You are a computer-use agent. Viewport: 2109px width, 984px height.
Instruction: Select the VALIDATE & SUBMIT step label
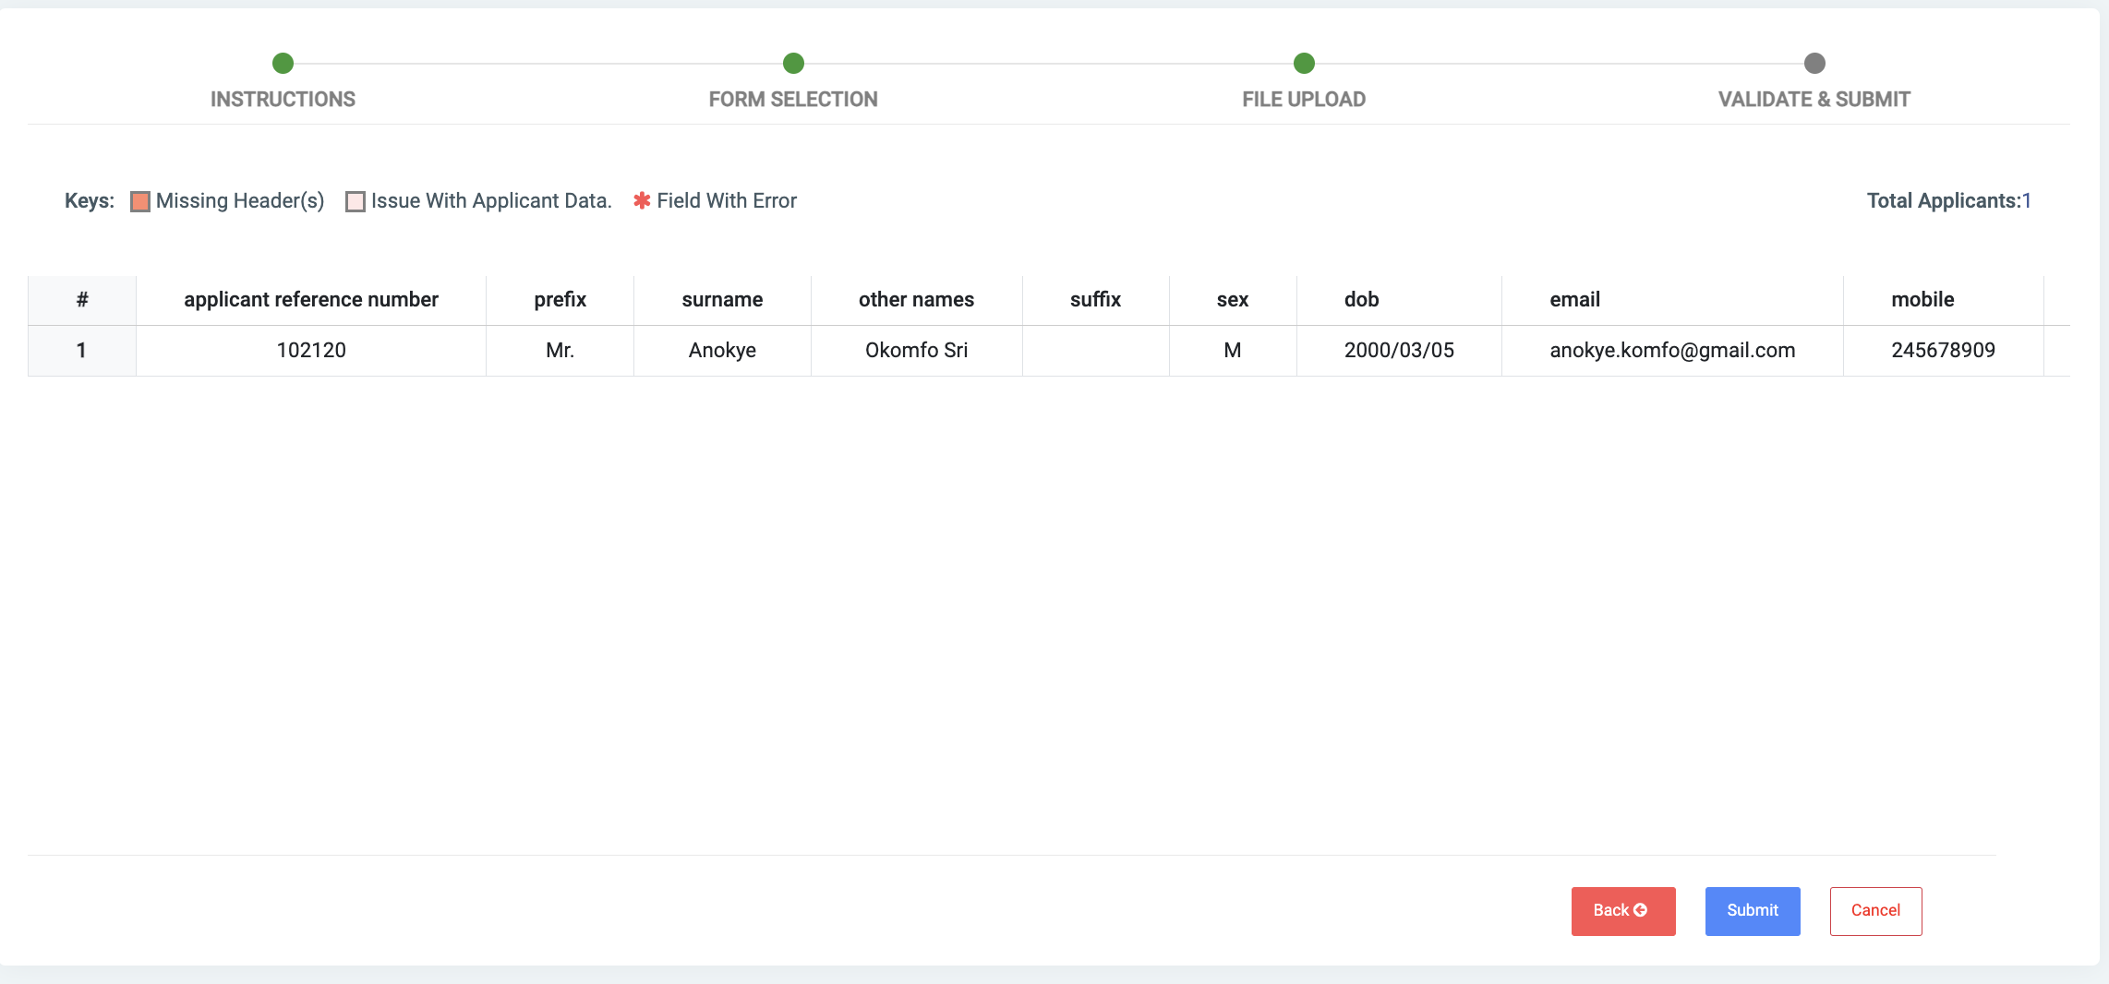click(1814, 99)
